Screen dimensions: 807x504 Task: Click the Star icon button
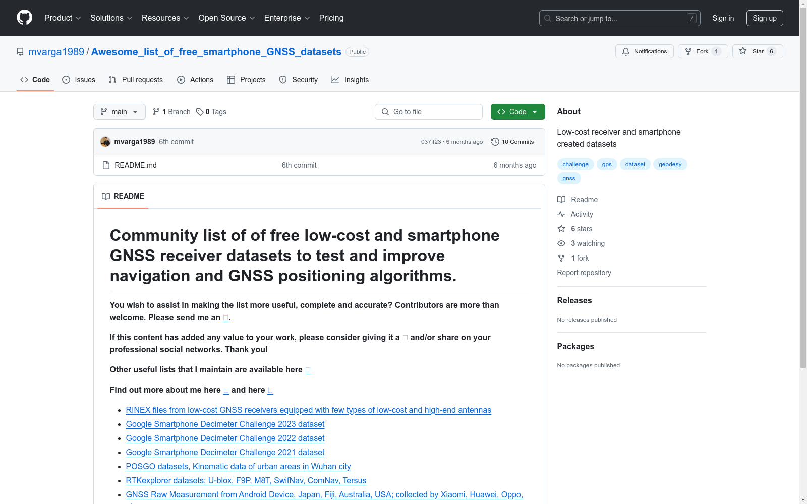tap(743, 51)
